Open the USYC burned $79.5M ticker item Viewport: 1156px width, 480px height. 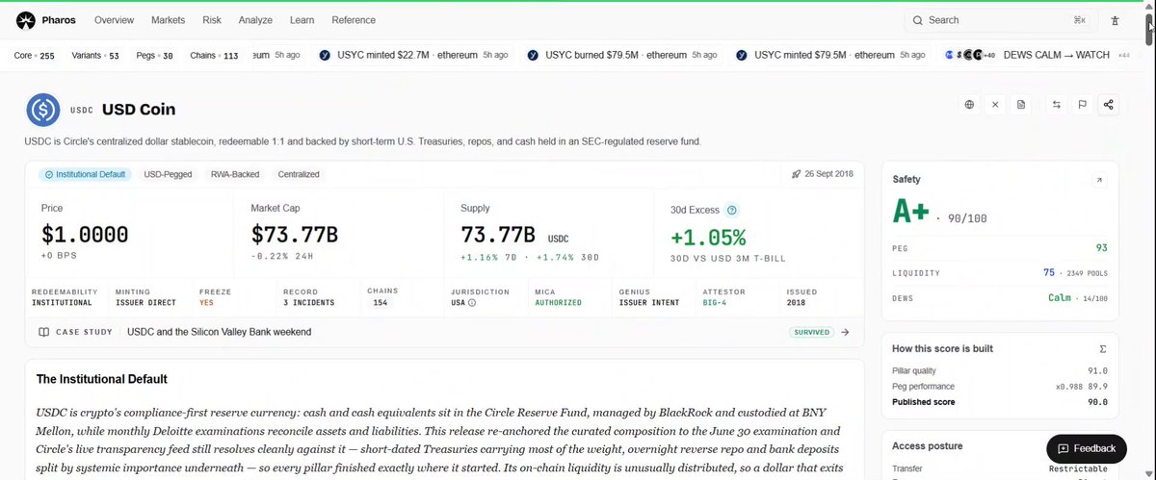622,55
